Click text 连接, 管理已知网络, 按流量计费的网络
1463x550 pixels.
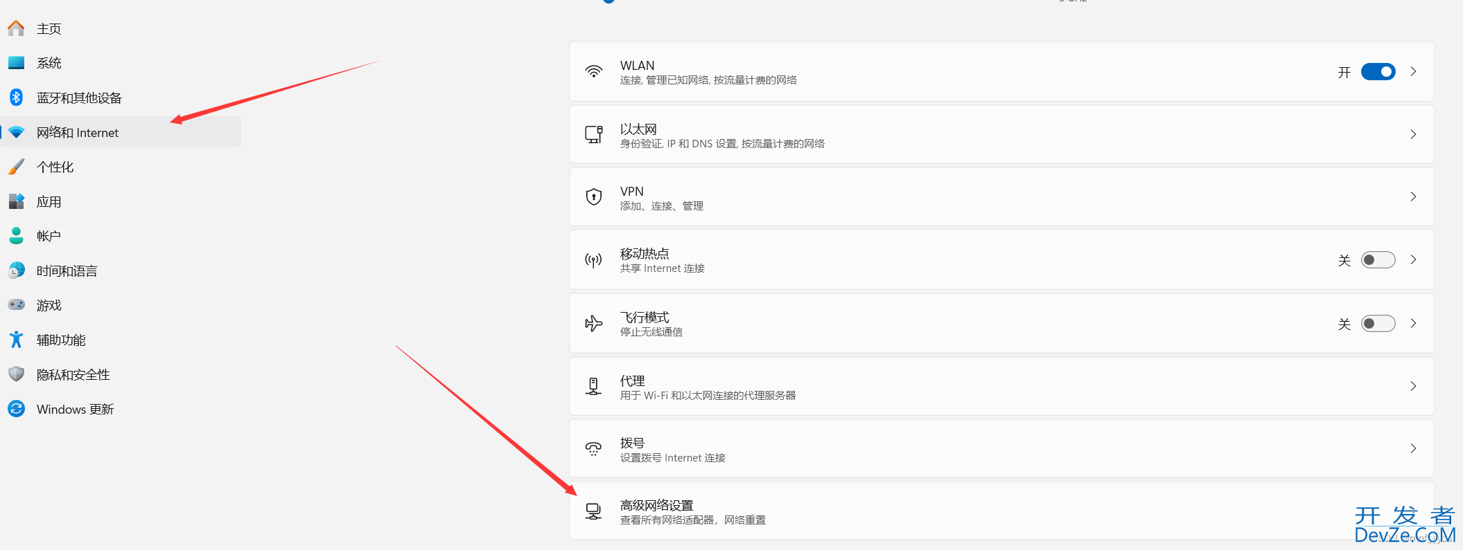[708, 80]
